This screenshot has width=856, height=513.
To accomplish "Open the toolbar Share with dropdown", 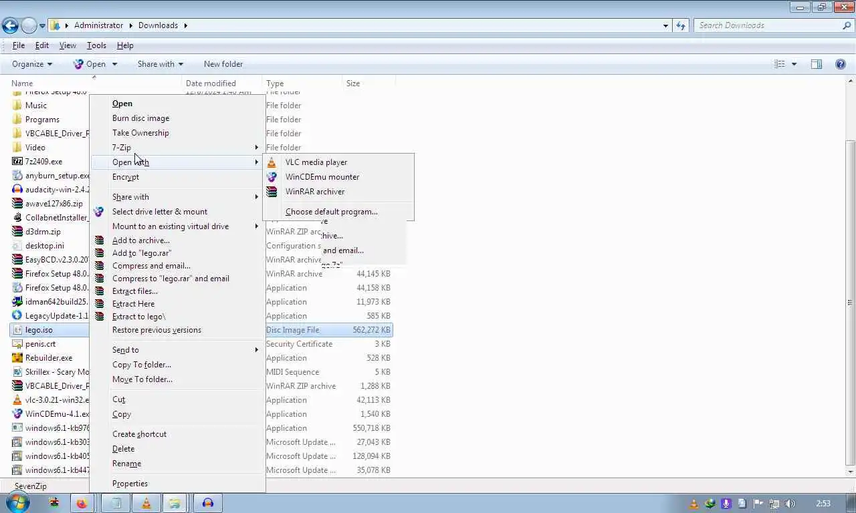I will point(160,64).
